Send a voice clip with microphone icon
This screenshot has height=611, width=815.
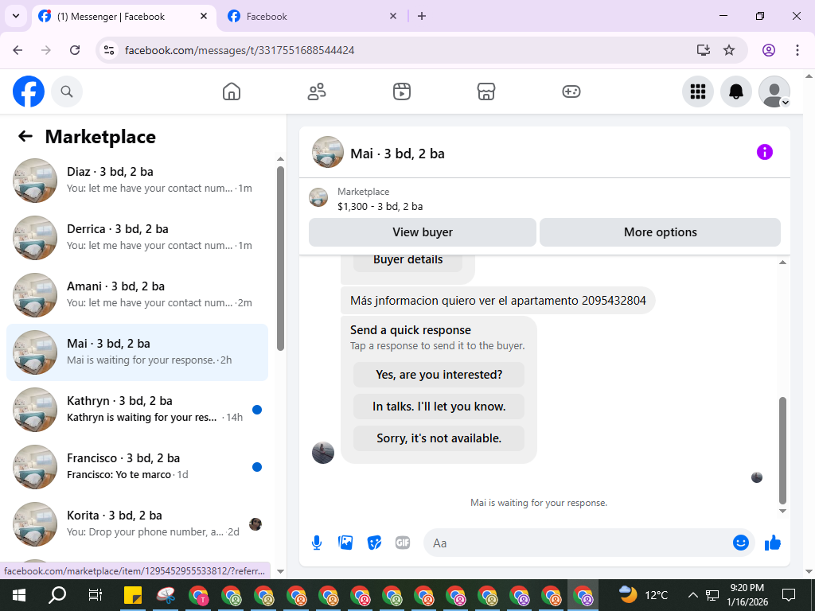[x=317, y=543]
